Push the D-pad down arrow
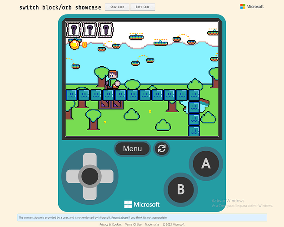Viewport: 284px width, 227px height. [90, 193]
